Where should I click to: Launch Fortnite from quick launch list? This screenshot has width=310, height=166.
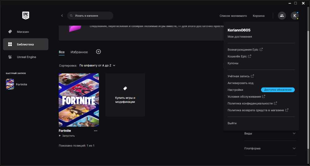coord(21,84)
